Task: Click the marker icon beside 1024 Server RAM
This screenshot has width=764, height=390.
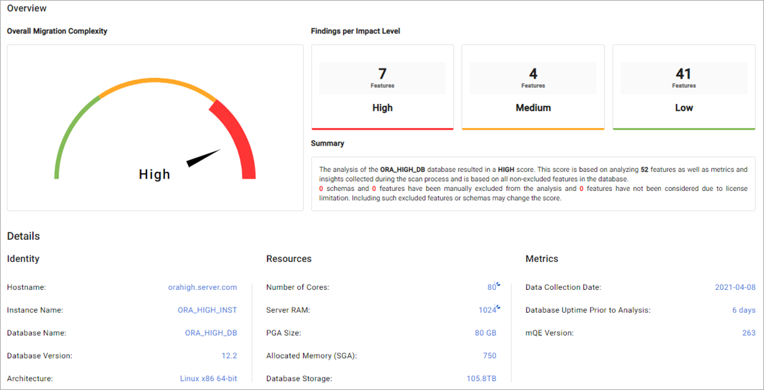Action: point(498,307)
